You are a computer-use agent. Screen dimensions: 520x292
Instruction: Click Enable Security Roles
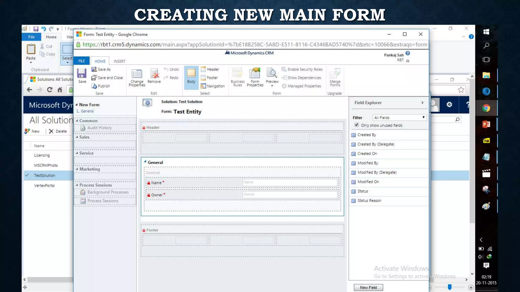pyautogui.click(x=302, y=69)
